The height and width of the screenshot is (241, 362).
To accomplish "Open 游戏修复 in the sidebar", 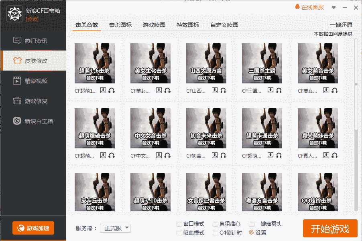I will click(33, 101).
